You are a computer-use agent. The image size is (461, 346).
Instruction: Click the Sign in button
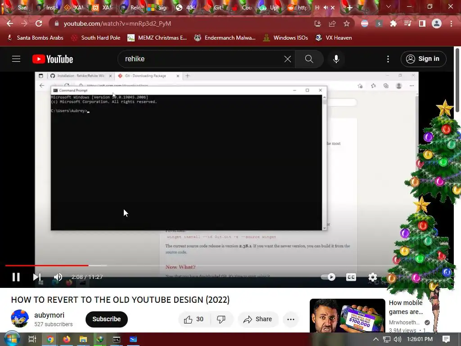click(423, 59)
